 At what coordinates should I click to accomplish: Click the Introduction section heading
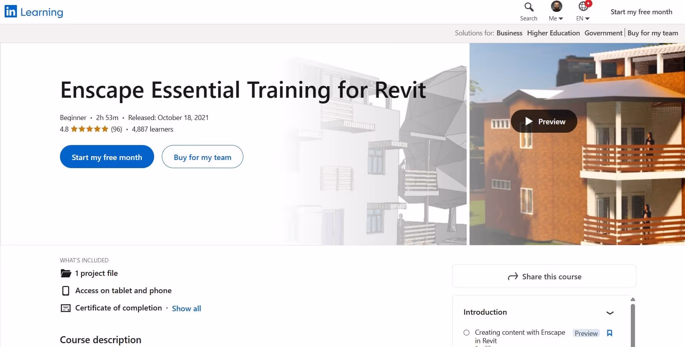485,312
